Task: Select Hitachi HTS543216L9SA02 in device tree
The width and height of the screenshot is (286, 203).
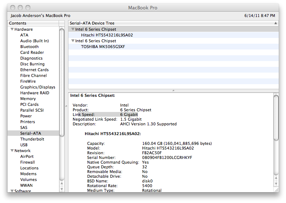Action: pyautogui.click(x=173, y=35)
